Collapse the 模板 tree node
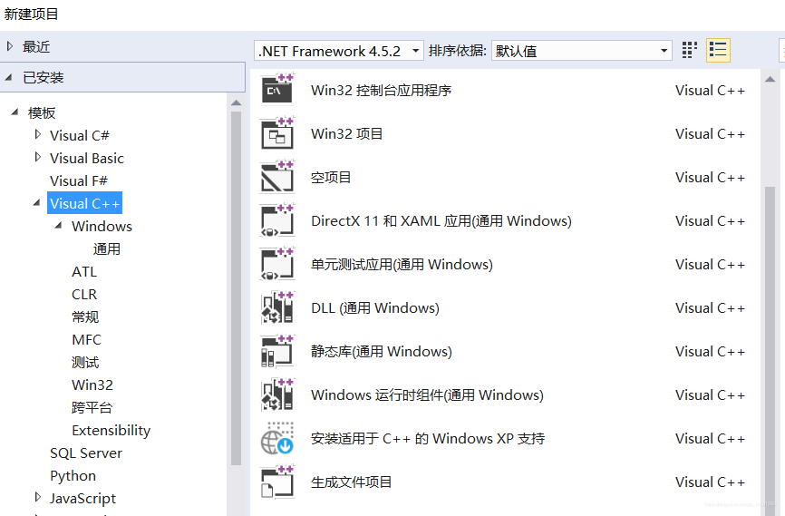 pyautogui.click(x=15, y=112)
